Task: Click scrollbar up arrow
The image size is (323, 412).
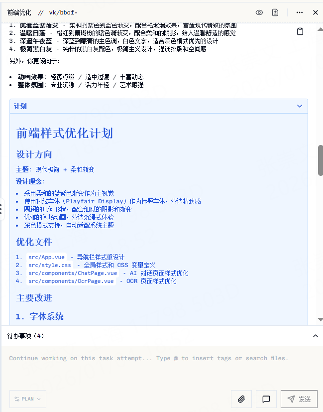Action: point(320,29)
